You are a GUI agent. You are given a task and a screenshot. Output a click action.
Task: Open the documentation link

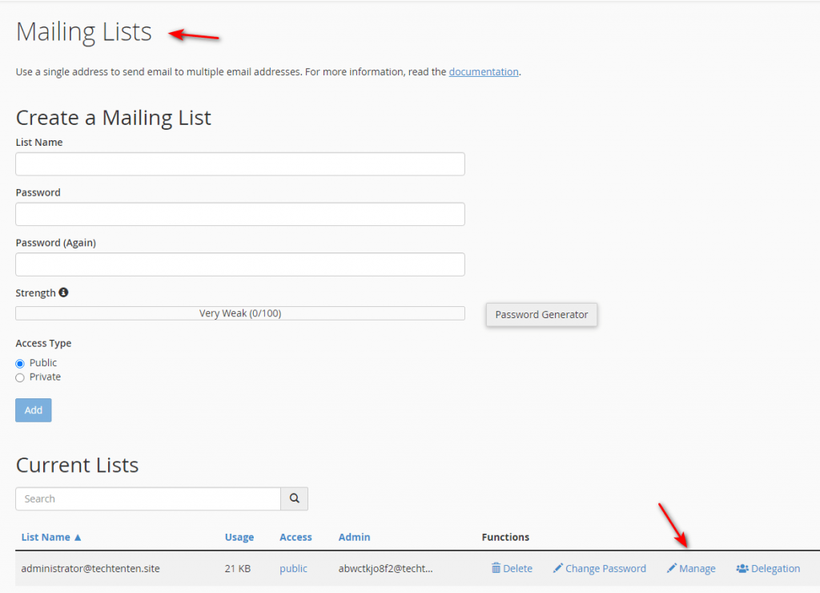point(484,71)
